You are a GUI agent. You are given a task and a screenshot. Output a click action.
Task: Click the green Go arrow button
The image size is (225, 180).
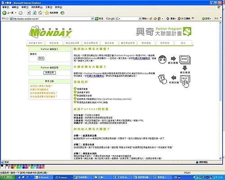97,18
